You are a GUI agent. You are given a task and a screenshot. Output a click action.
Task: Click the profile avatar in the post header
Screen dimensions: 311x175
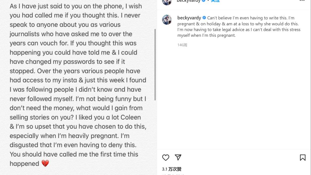[x=167, y=1]
